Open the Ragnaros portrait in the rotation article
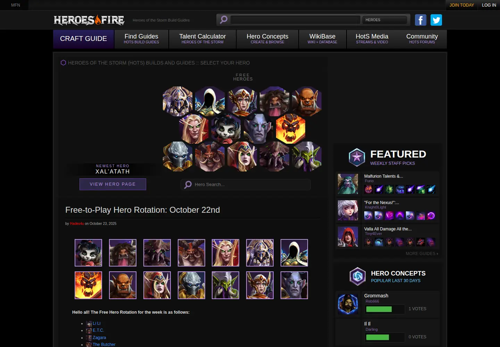 tap(88, 285)
